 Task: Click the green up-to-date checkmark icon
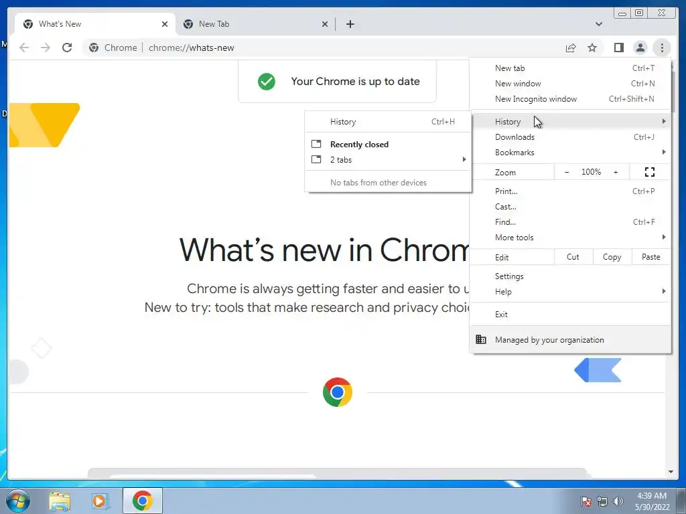(267, 81)
